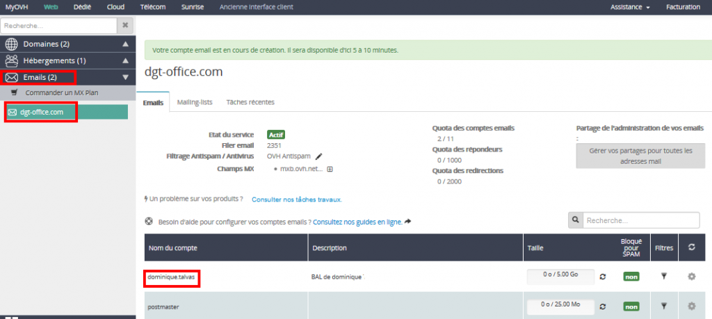Switch to the Emails tab
The width and height of the screenshot is (712, 319).
(153, 103)
